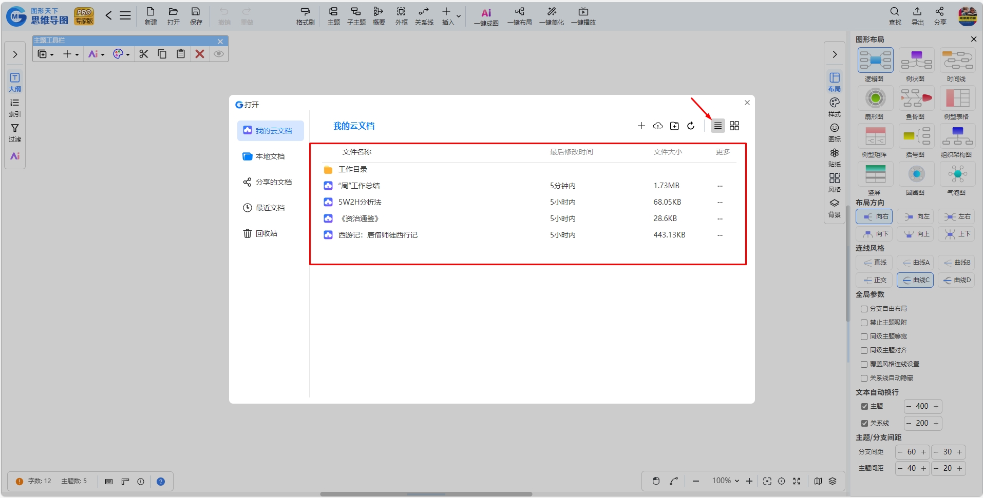Screen dimensions: 983x498
Task: Open the Local Documents tab
Action: [271, 156]
